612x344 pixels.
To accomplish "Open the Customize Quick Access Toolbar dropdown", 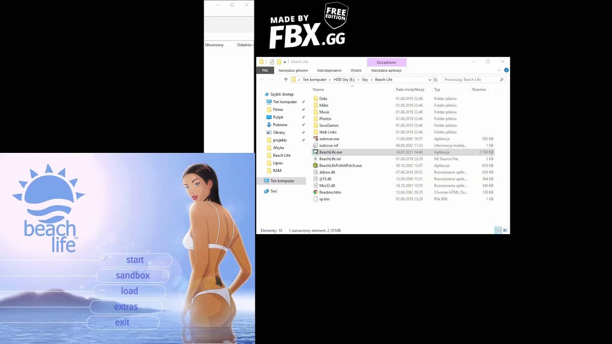I will pos(284,62).
